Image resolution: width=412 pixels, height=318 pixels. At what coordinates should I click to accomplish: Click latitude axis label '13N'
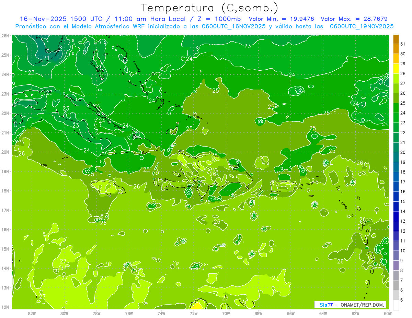[5, 287]
